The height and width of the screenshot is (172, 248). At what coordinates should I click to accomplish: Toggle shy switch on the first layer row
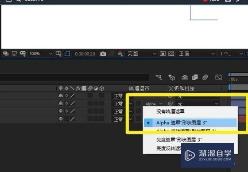pos(61,96)
